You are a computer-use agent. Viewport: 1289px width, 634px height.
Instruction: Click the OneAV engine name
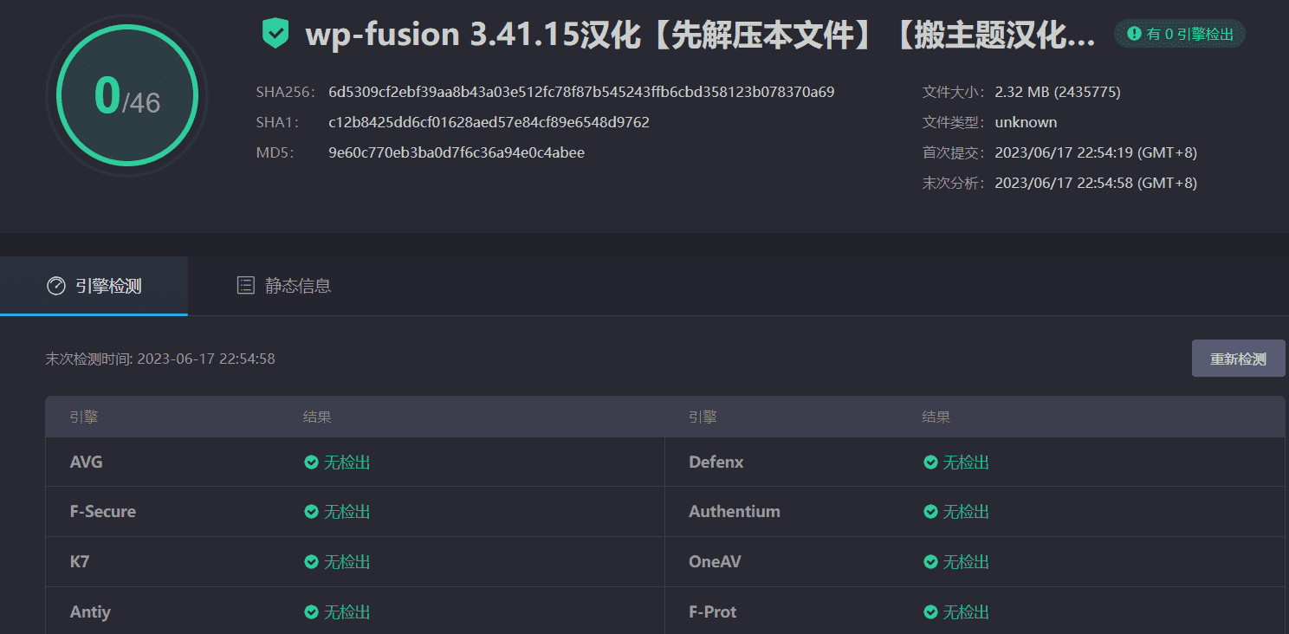click(x=716, y=562)
